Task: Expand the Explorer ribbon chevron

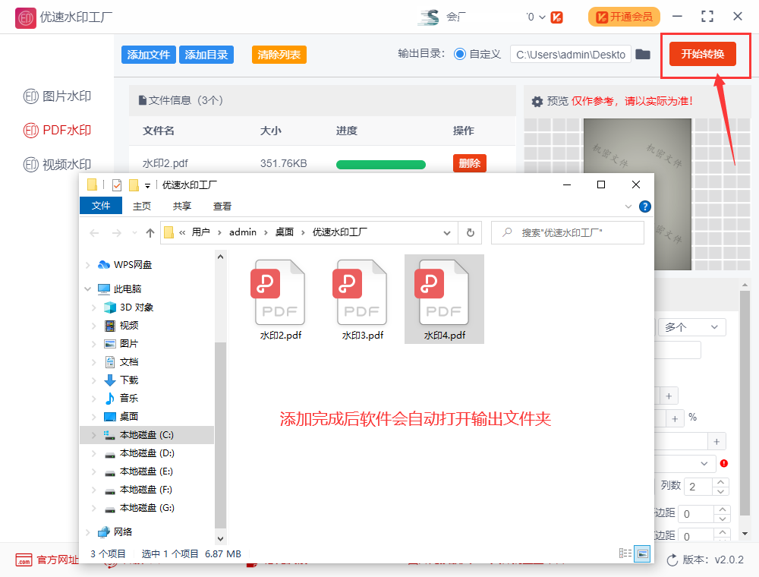Action: click(x=628, y=207)
